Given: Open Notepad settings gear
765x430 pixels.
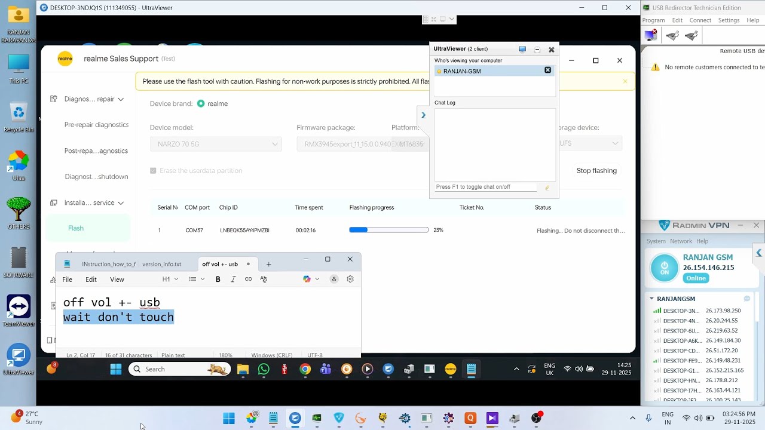Looking at the screenshot, I should pos(350,279).
